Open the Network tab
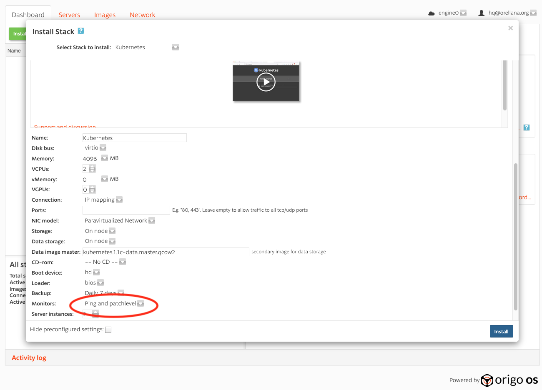This screenshot has width=542, height=390. click(142, 15)
